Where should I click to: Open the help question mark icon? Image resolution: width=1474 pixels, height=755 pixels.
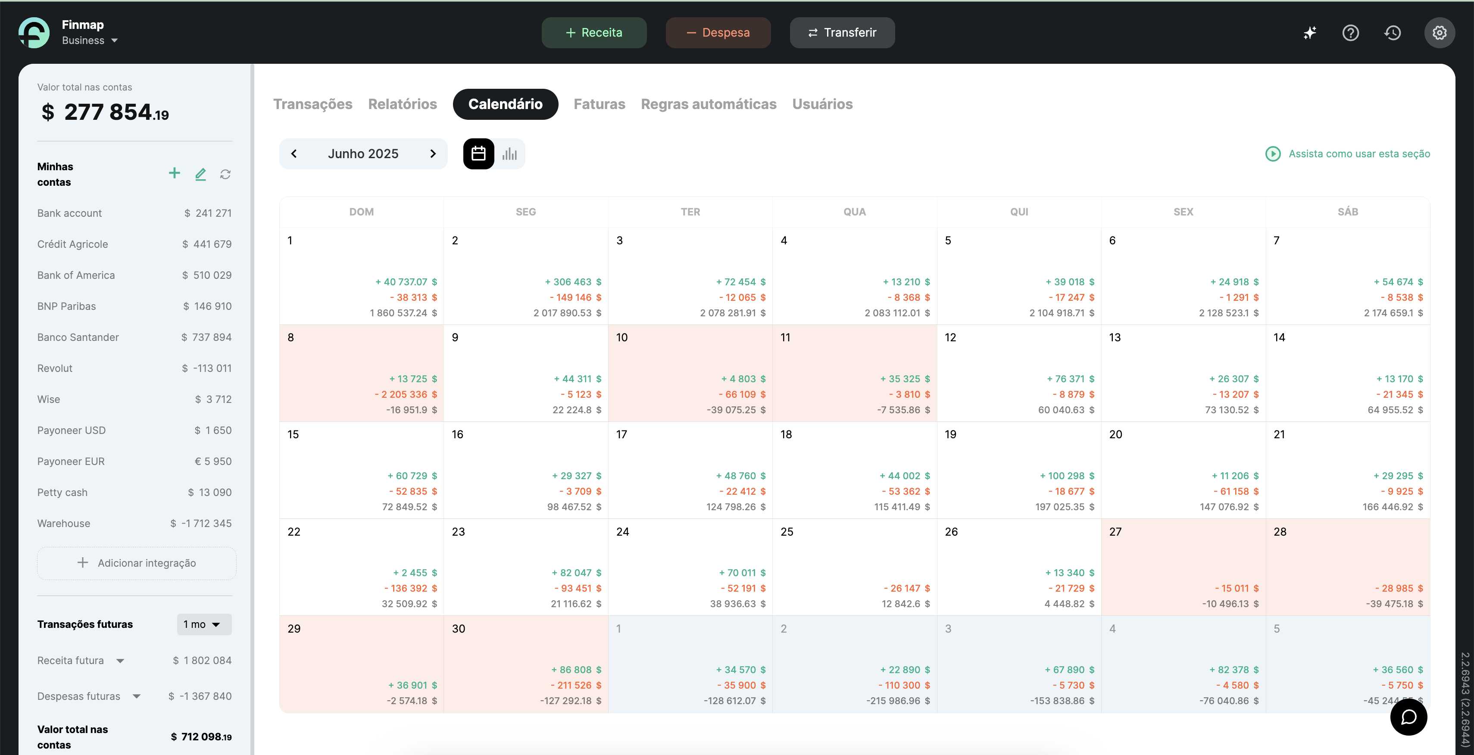tap(1350, 33)
